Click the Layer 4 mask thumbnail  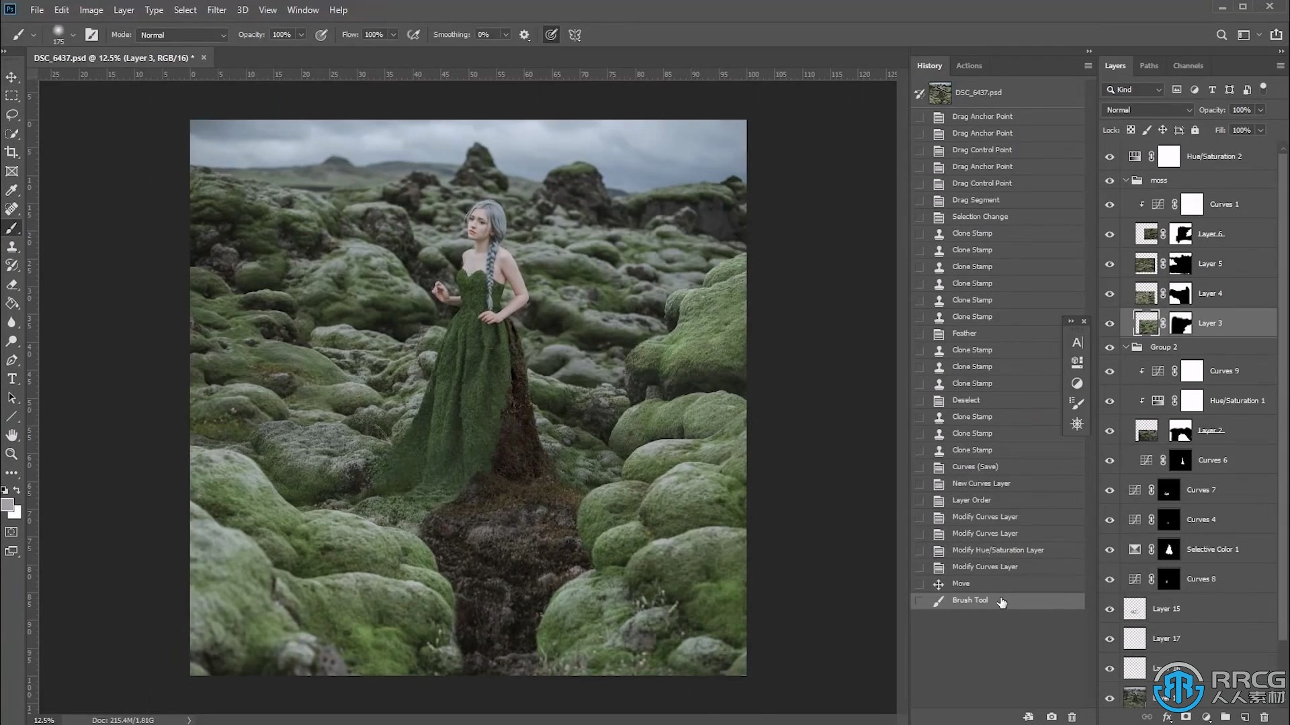(x=1180, y=293)
